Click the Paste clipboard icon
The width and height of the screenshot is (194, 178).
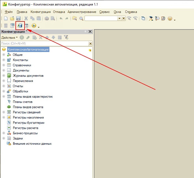tap(39, 18)
